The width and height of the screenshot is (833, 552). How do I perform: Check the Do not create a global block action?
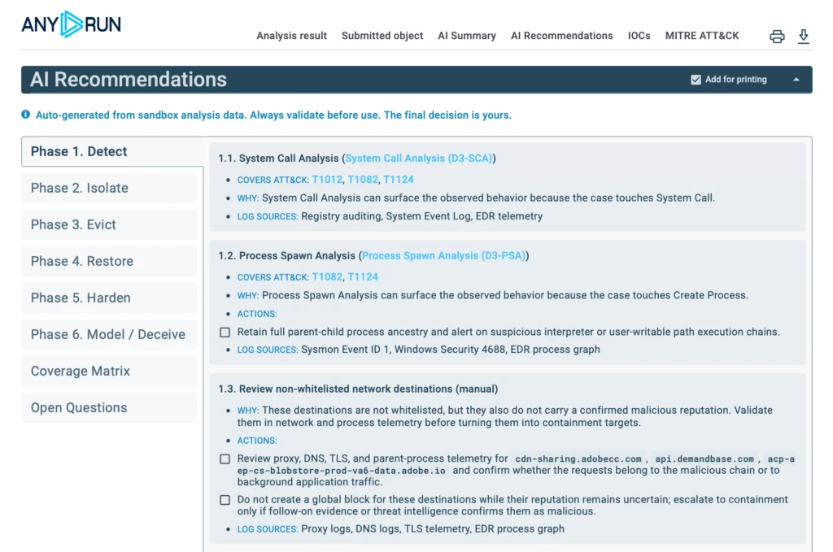point(225,500)
